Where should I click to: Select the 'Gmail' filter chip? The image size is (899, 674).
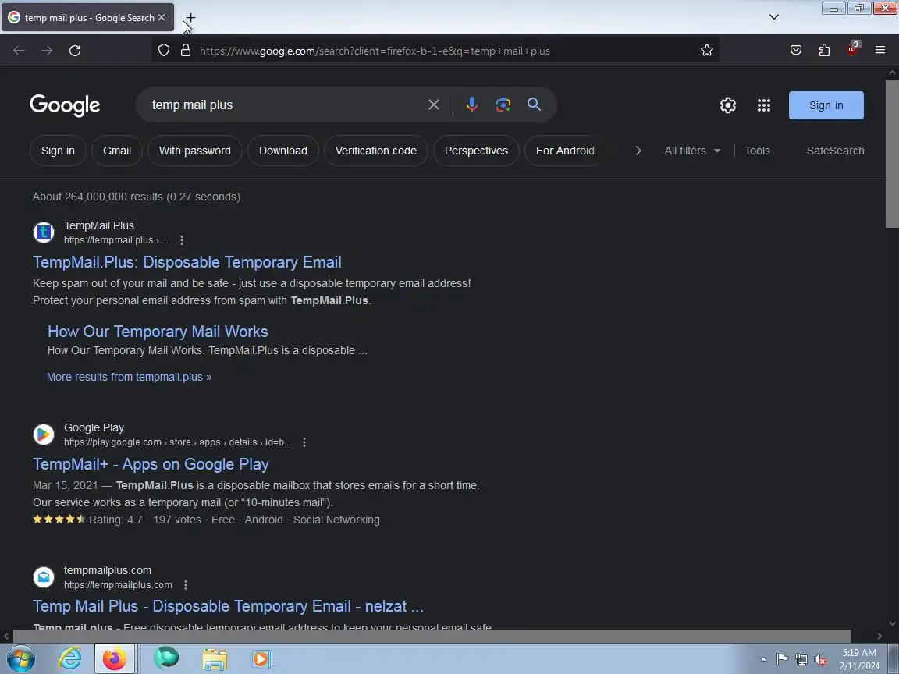point(117,151)
